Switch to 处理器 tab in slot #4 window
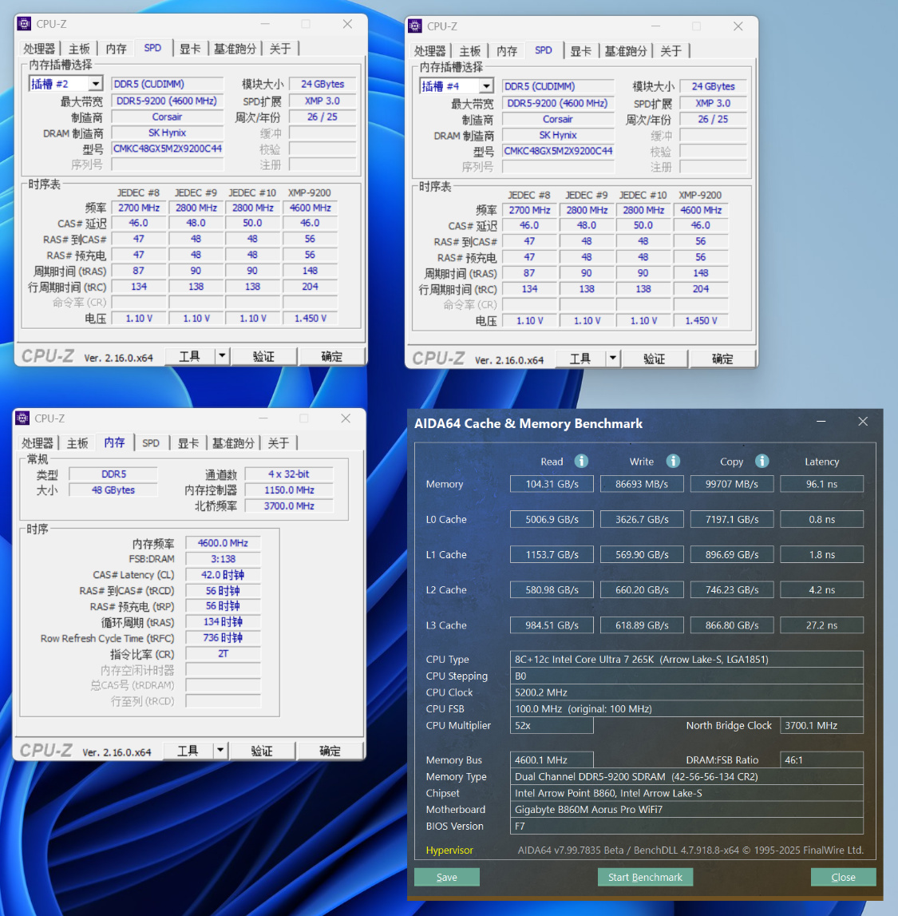Screen dimensions: 898x916 click(429, 51)
